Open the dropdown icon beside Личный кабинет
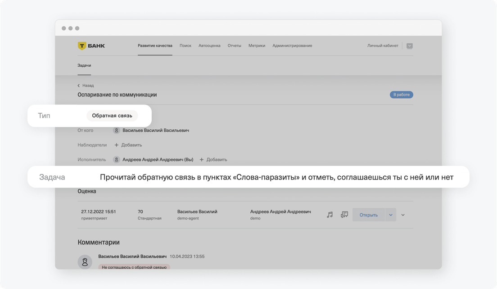Viewport: 497px width, 289px height. click(410, 46)
